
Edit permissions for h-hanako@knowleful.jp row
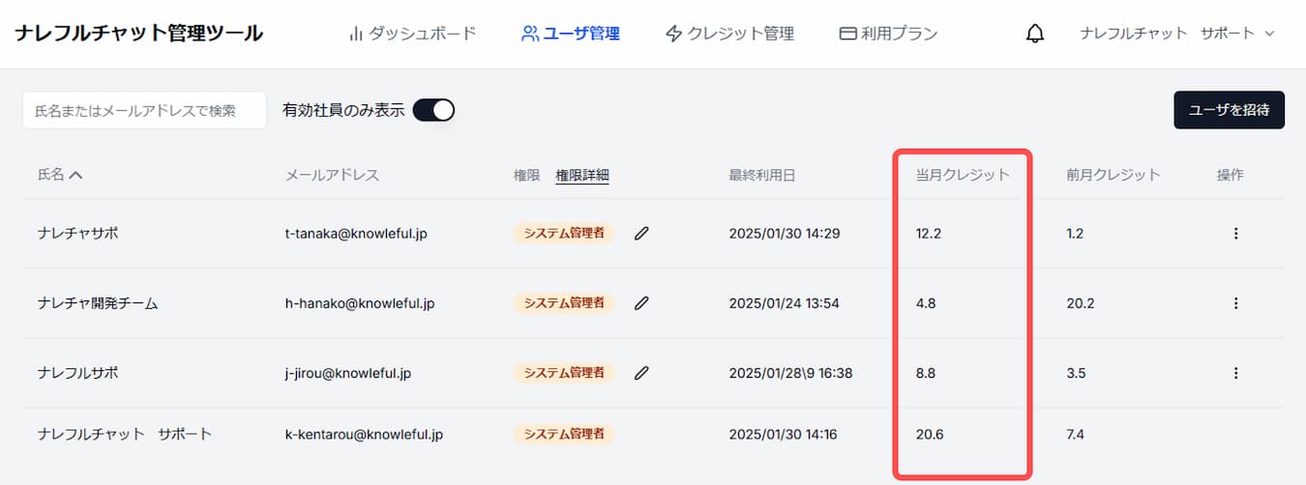pos(641,303)
